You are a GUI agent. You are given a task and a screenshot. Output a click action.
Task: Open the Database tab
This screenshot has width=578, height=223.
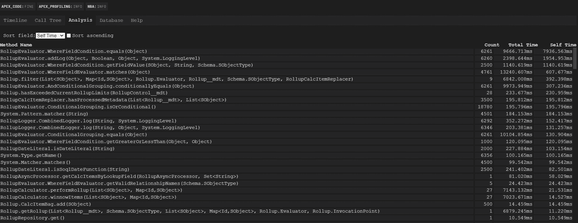point(111,21)
